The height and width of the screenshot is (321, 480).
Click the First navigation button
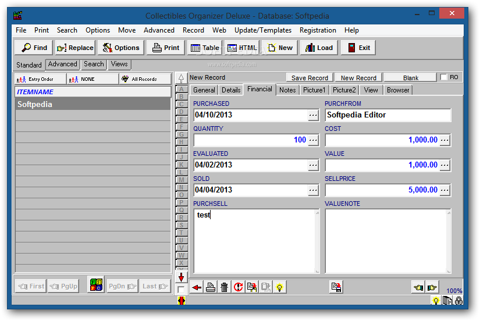tap(31, 287)
